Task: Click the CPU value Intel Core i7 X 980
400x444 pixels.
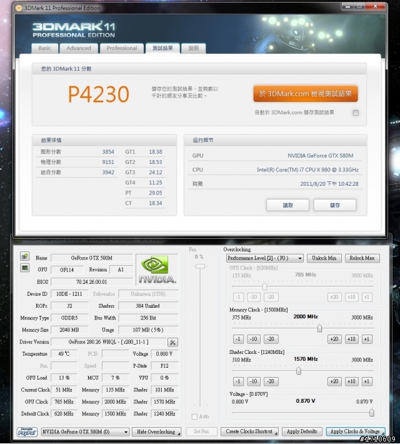Action: point(307,170)
